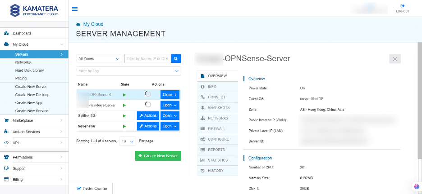Click the Kamatera logo

(34, 10)
